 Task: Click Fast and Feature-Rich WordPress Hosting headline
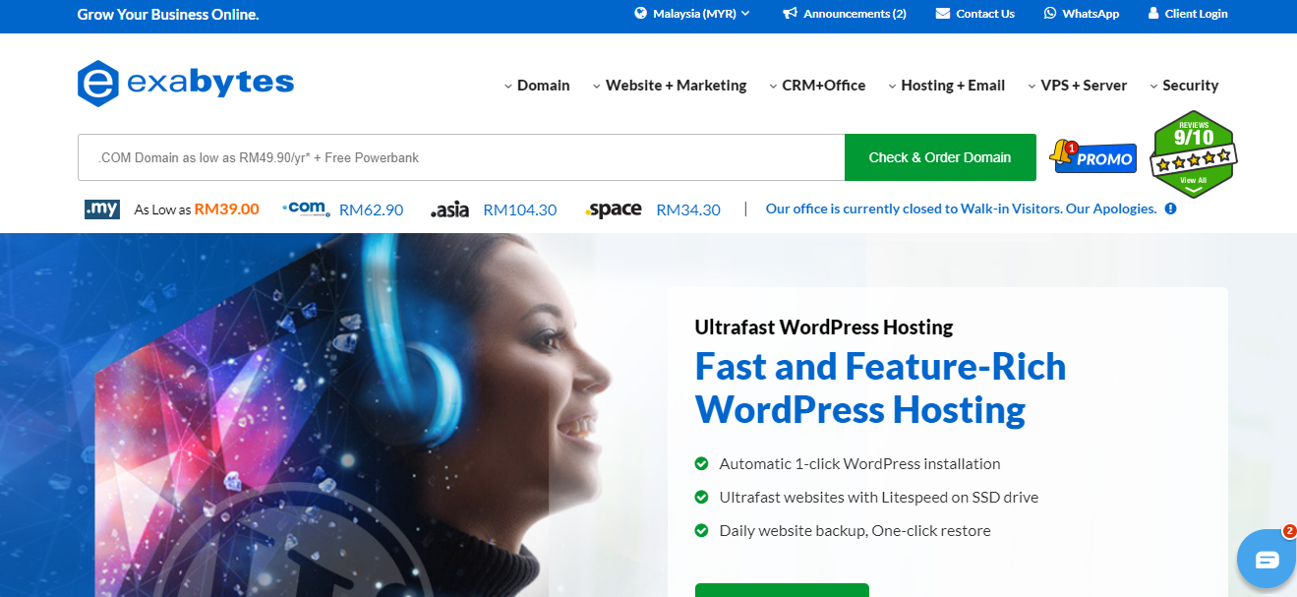880,388
